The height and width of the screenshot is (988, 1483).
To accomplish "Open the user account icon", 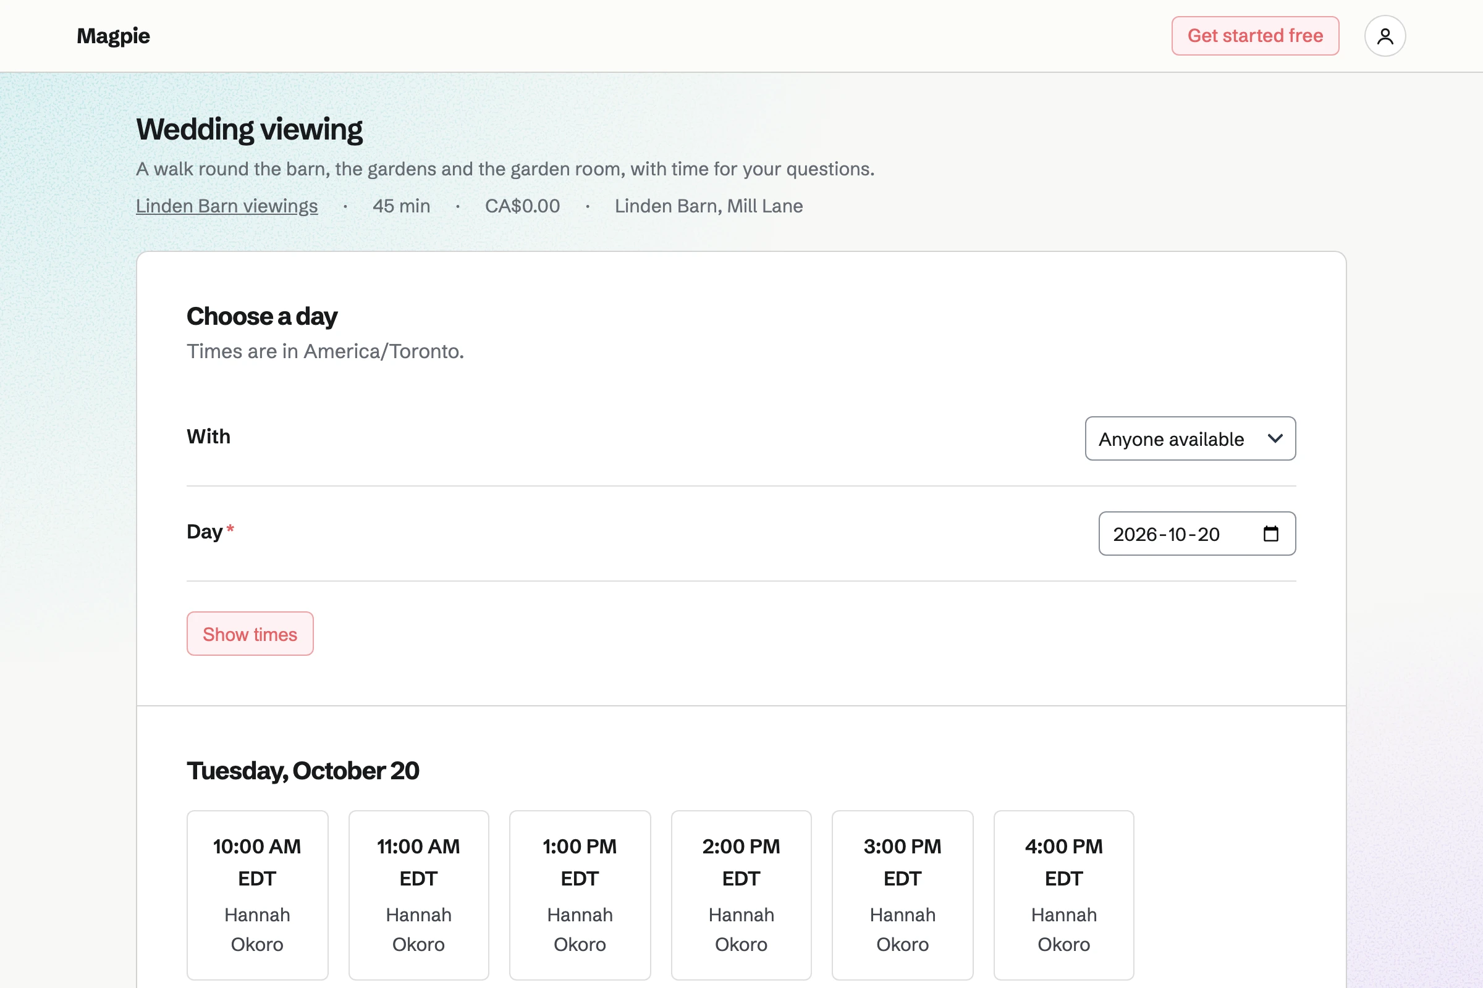I will click(x=1385, y=36).
